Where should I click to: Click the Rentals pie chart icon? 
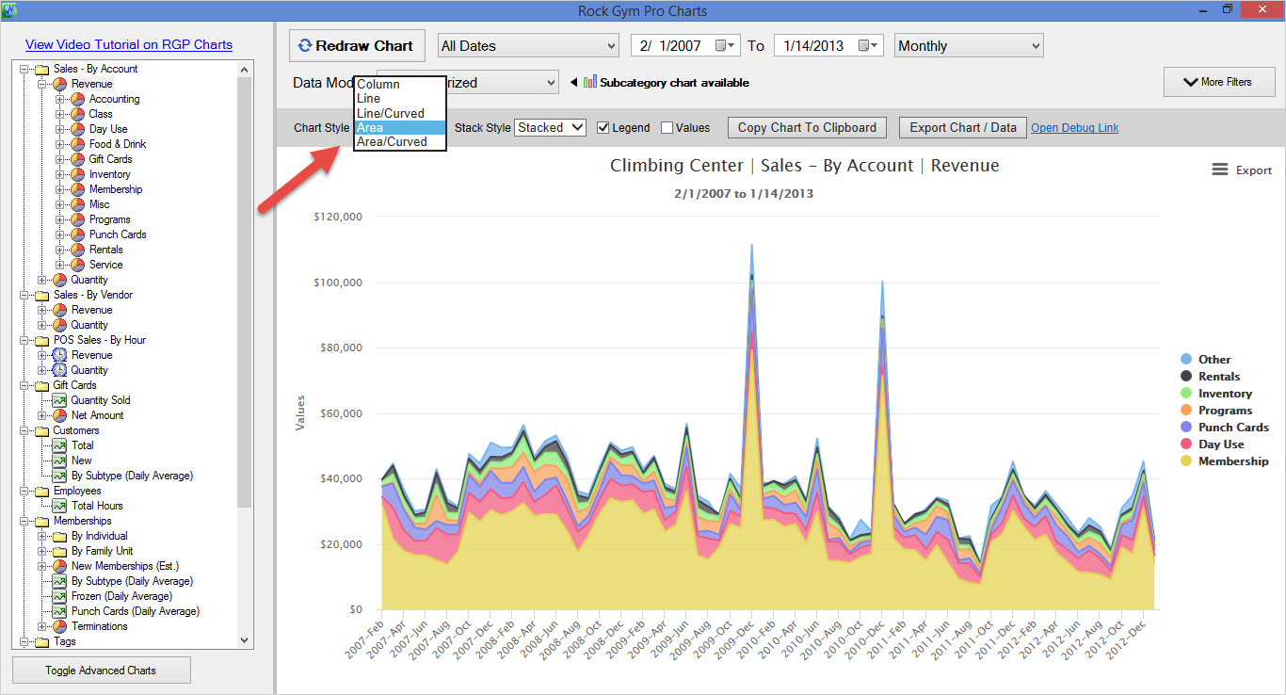tap(78, 250)
